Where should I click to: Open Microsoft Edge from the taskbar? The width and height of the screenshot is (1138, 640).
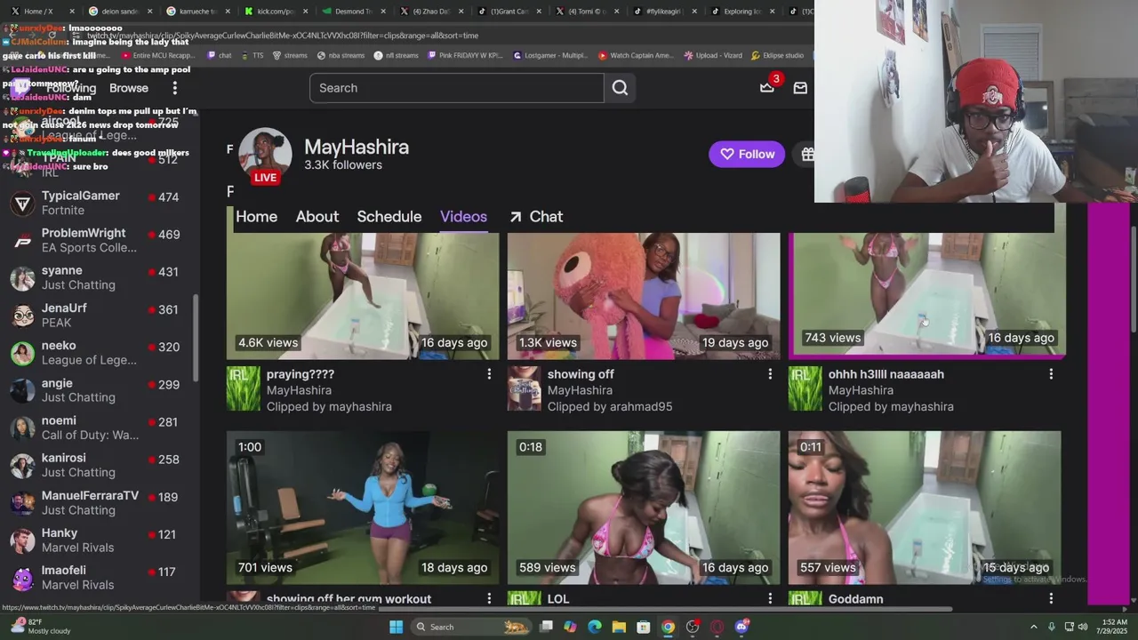(x=594, y=627)
